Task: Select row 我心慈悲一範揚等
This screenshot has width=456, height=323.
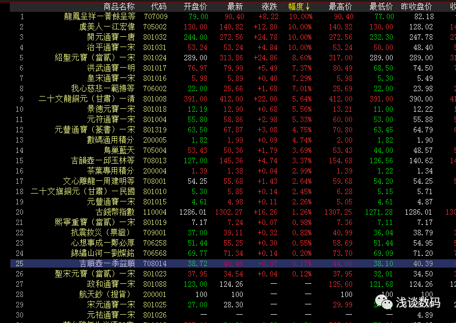Action: pos(232,88)
